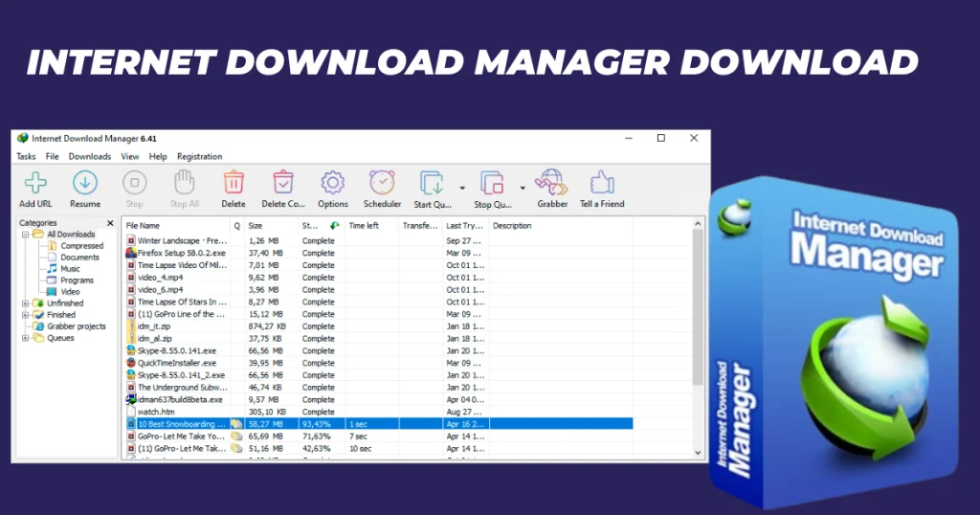Select Skype-8.55.0.141_2.exe row
The image size is (980, 515).
377,375
